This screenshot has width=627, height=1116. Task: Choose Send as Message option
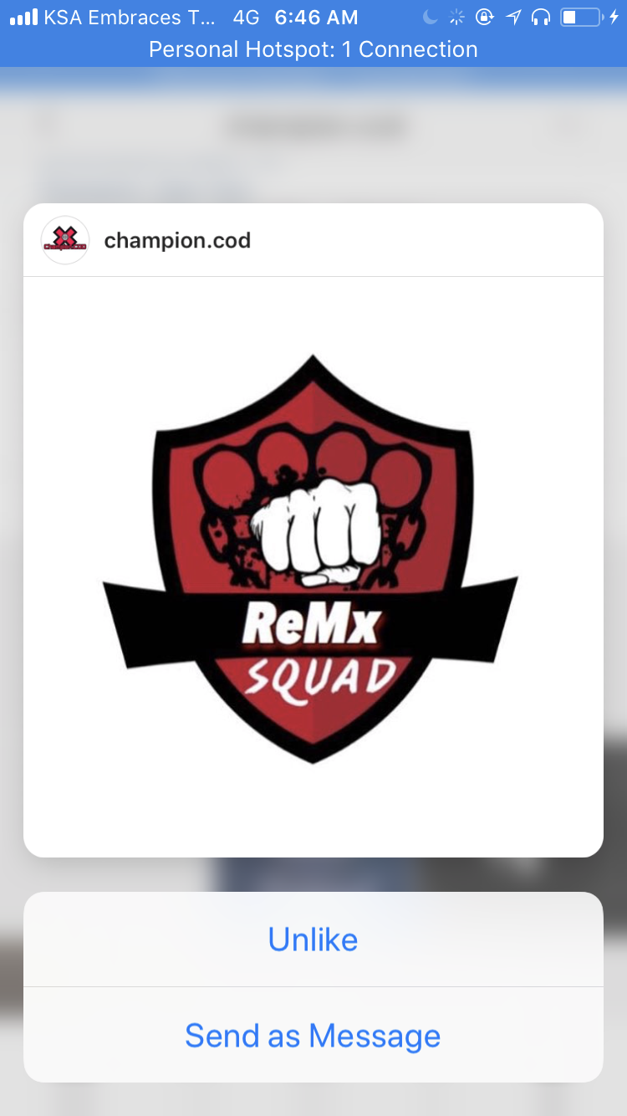313,1036
